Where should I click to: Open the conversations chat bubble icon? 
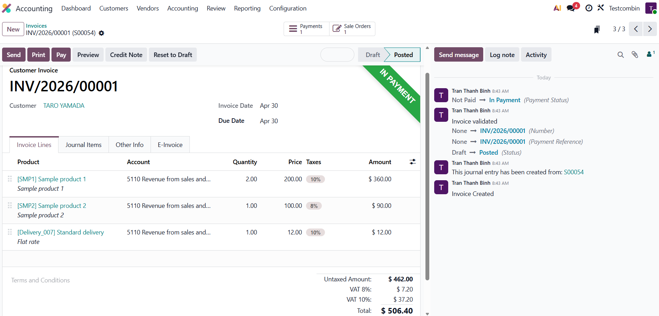571,8
